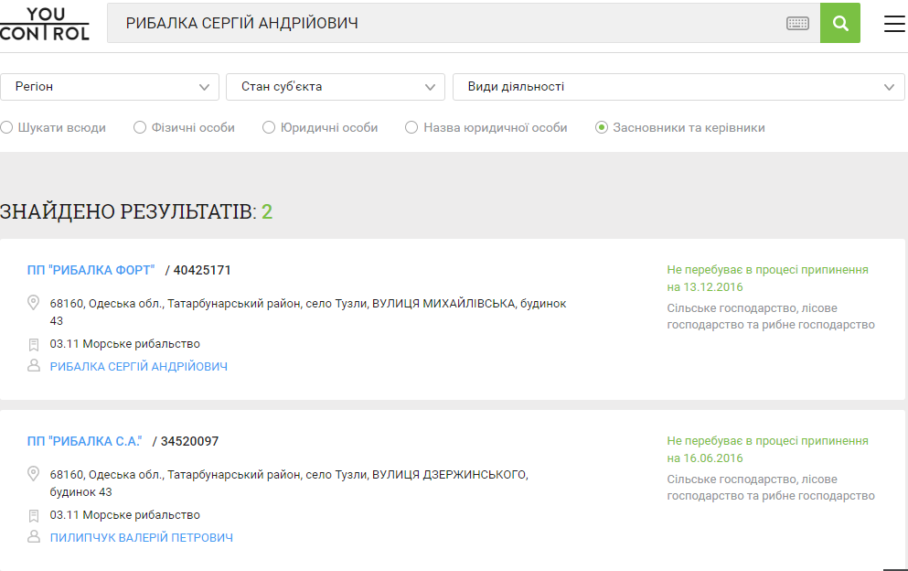Open the hamburger menu
Screen dimensions: 908x571
click(x=893, y=24)
